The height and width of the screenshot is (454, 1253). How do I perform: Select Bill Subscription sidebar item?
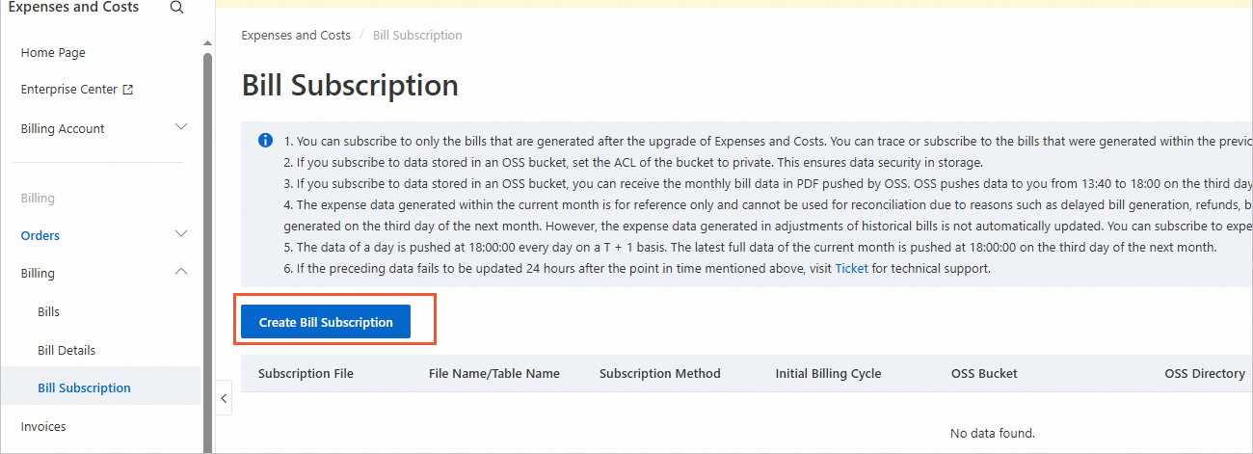click(84, 388)
